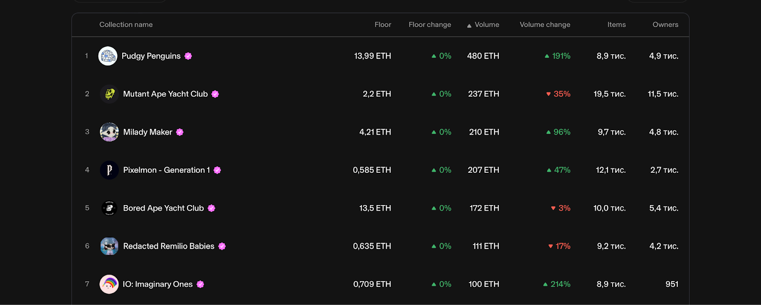Sort by the Floor column header

383,25
